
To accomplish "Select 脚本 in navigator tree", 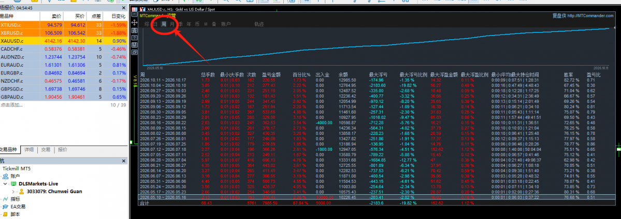I will click(x=15, y=214).
